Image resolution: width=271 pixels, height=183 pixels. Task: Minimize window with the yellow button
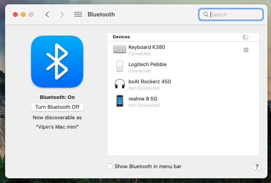click(23, 14)
